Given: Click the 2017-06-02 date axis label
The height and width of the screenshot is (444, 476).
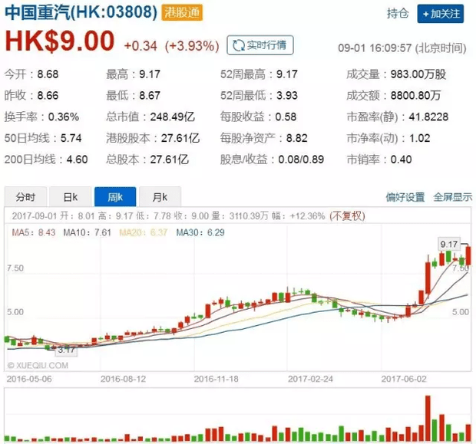Looking at the screenshot, I should (x=404, y=379).
